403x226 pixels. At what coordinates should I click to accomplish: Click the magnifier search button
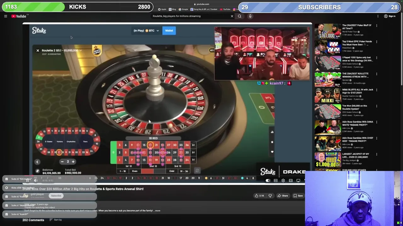[x=240, y=16]
